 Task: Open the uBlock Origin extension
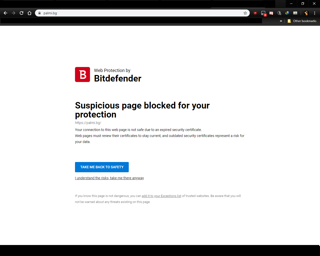(255, 13)
